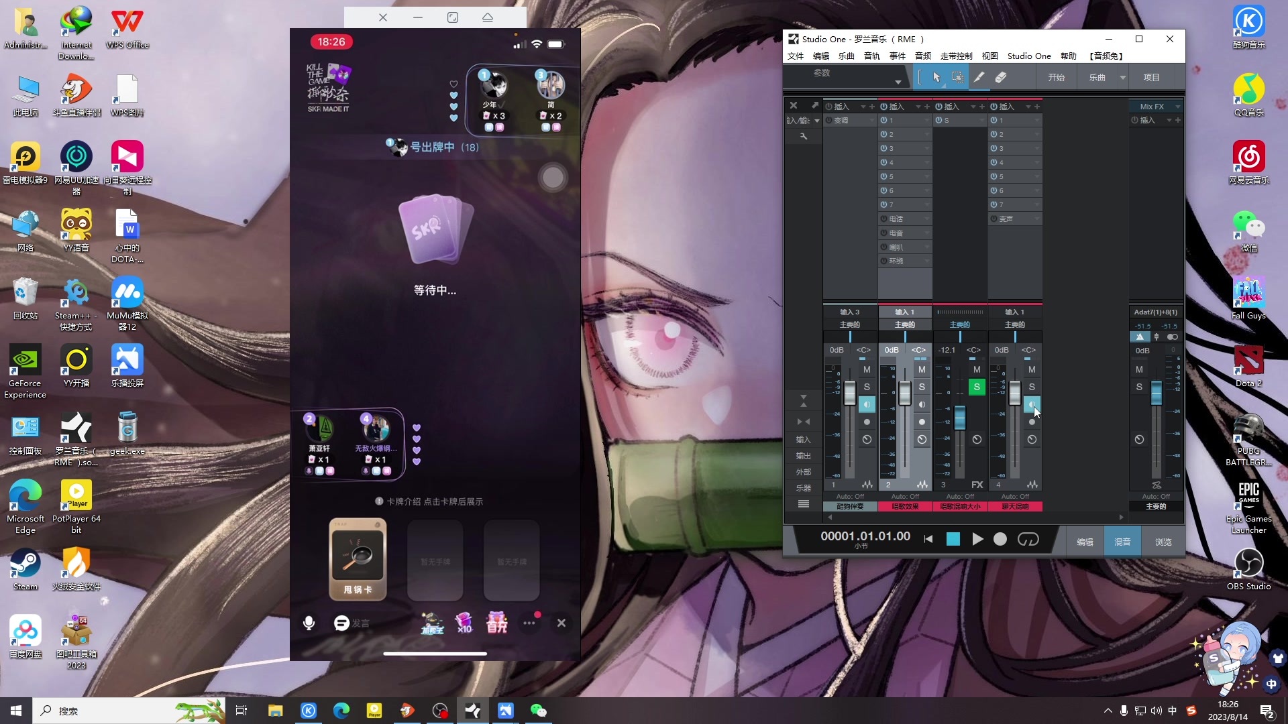Click the channel 1 volume fader
1288x724 pixels.
850,393
